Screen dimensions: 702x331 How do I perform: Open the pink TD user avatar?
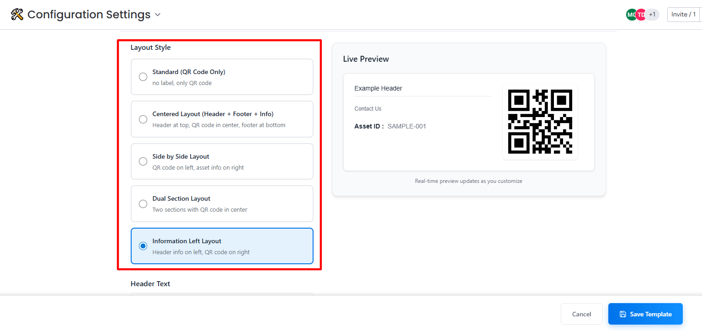tap(641, 15)
